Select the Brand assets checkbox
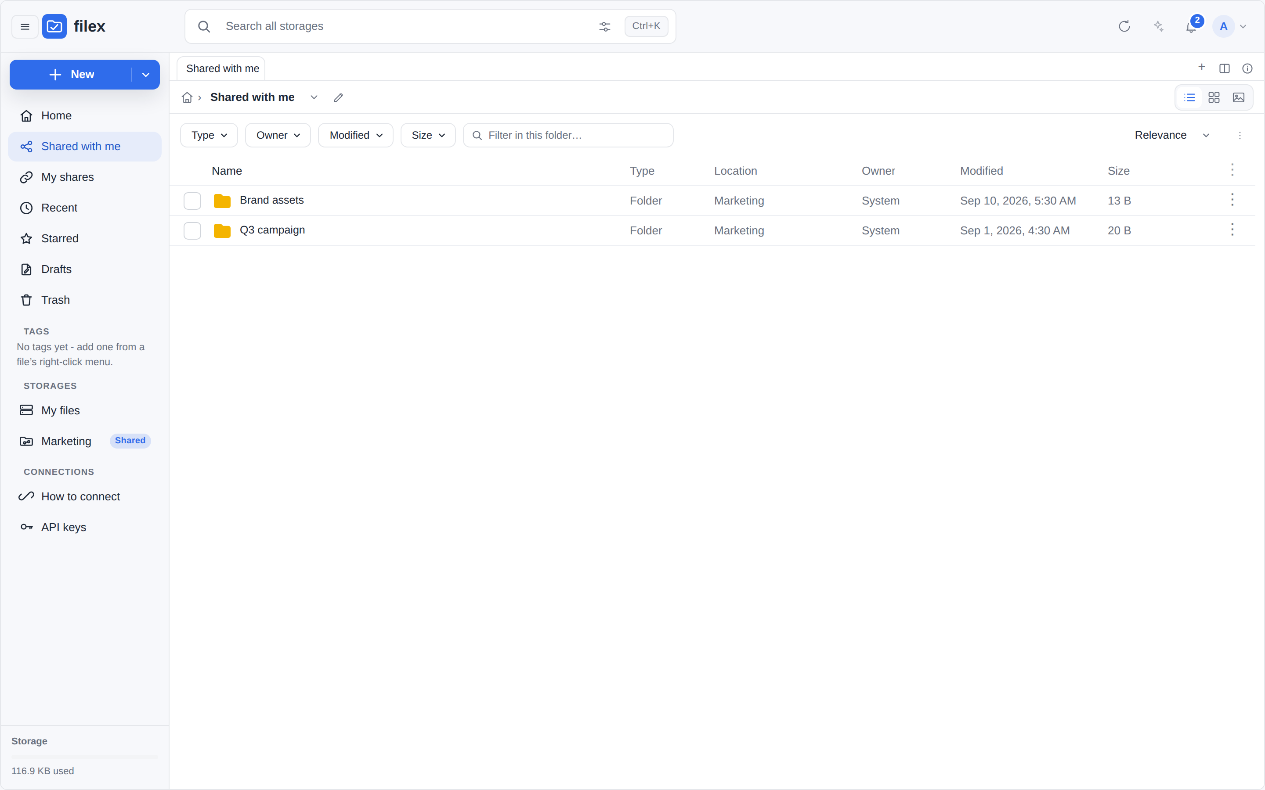The height and width of the screenshot is (790, 1265). click(192, 201)
